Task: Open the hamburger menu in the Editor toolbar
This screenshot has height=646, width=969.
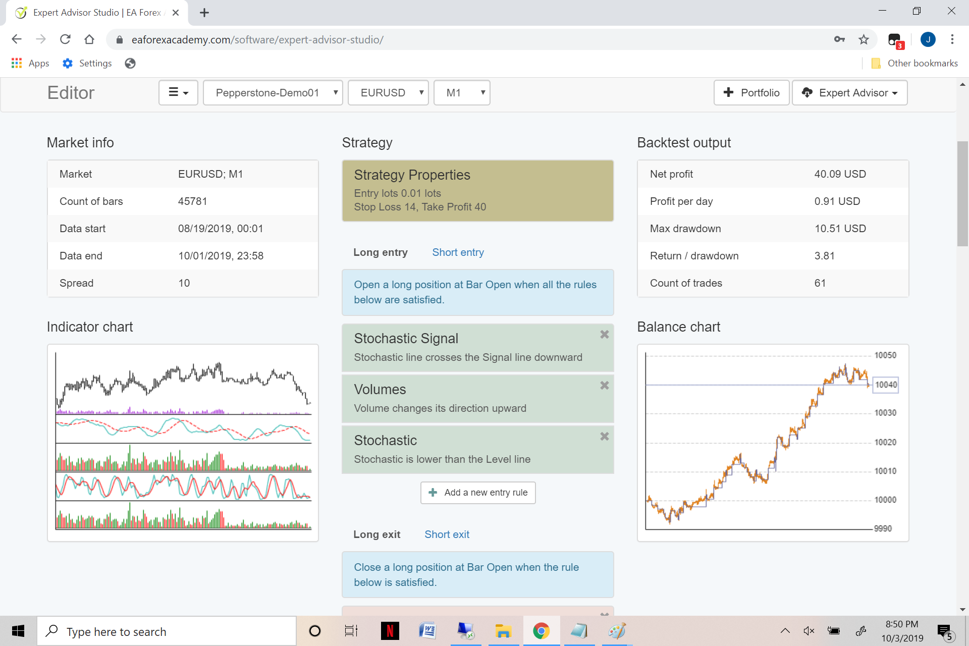Action: point(178,93)
